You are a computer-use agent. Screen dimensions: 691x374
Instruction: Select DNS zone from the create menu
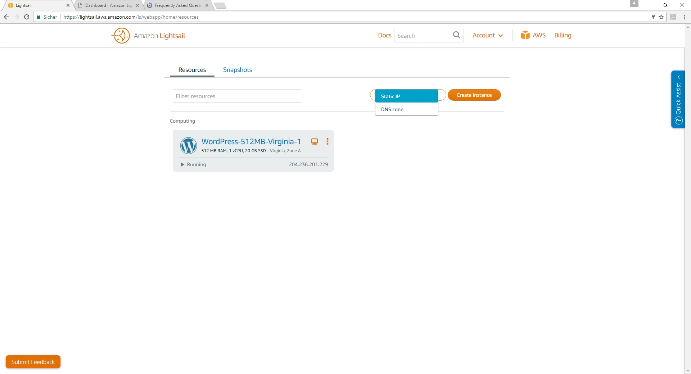tap(407, 109)
